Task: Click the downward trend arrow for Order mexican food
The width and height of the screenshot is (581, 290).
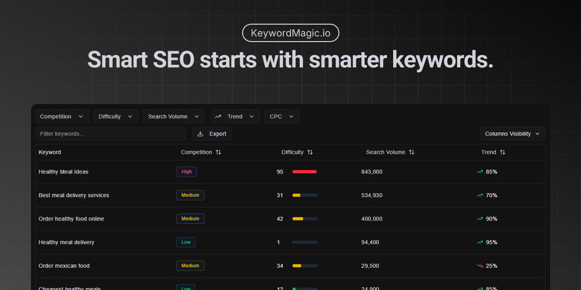Action: (480, 266)
